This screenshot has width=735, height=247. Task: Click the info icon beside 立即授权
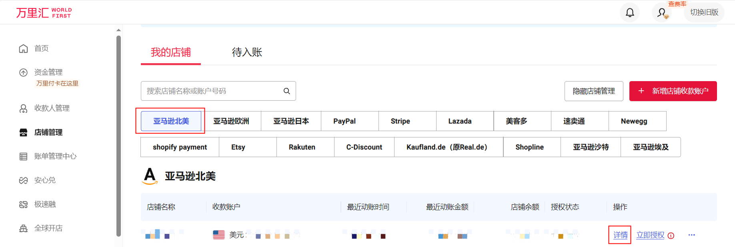pos(671,235)
